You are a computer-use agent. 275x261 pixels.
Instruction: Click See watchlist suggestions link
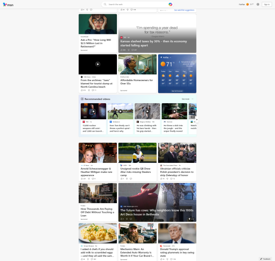(184, 10)
